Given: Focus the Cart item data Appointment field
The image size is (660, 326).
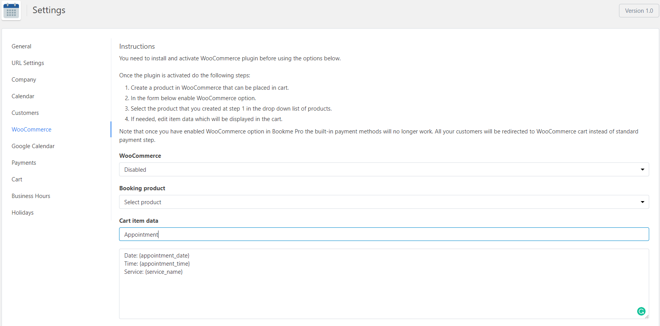Looking at the screenshot, I should click(x=384, y=234).
